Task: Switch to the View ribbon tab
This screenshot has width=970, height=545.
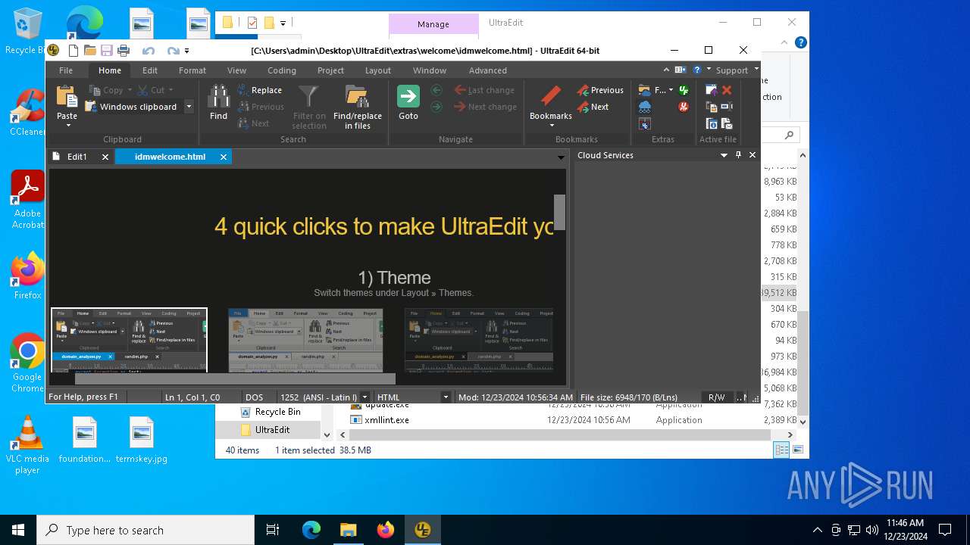Action: click(236, 70)
